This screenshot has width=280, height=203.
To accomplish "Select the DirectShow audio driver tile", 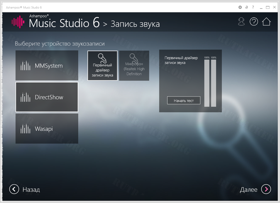I will 47,97.
